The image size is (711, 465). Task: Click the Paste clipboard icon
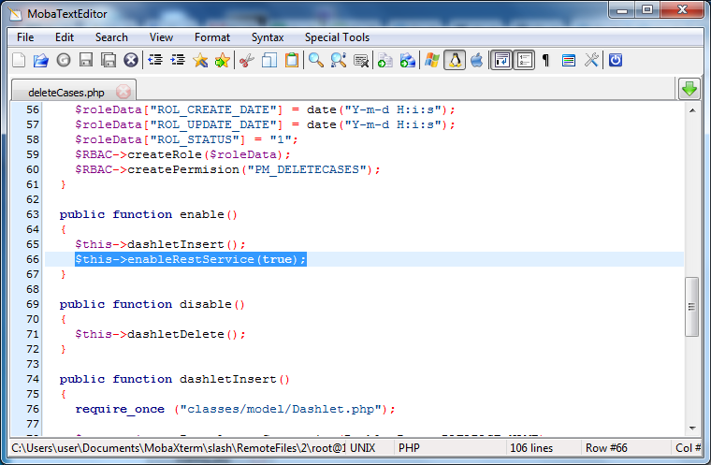pyautogui.click(x=292, y=60)
